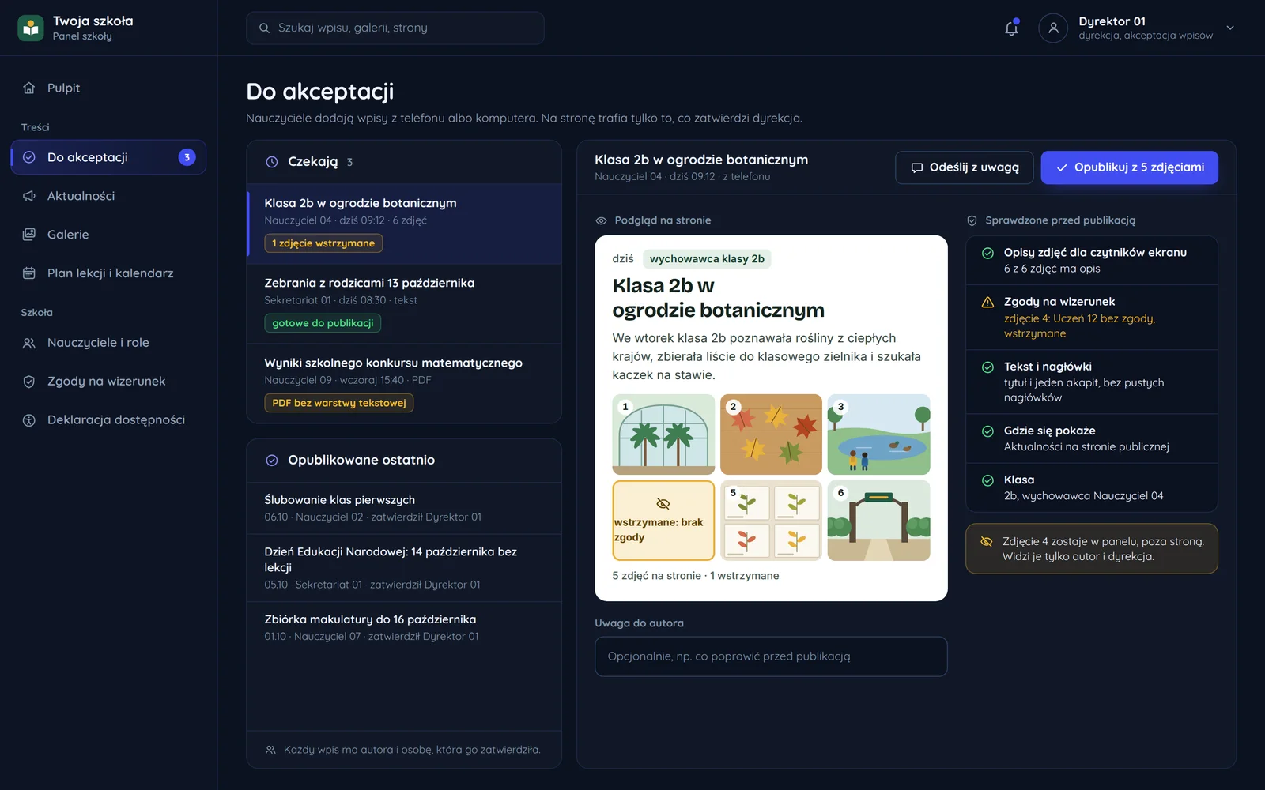The height and width of the screenshot is (790, 1265).
Task: Open published post Ślubowanie klas pierwszych
Action: (x=404, y=508)
